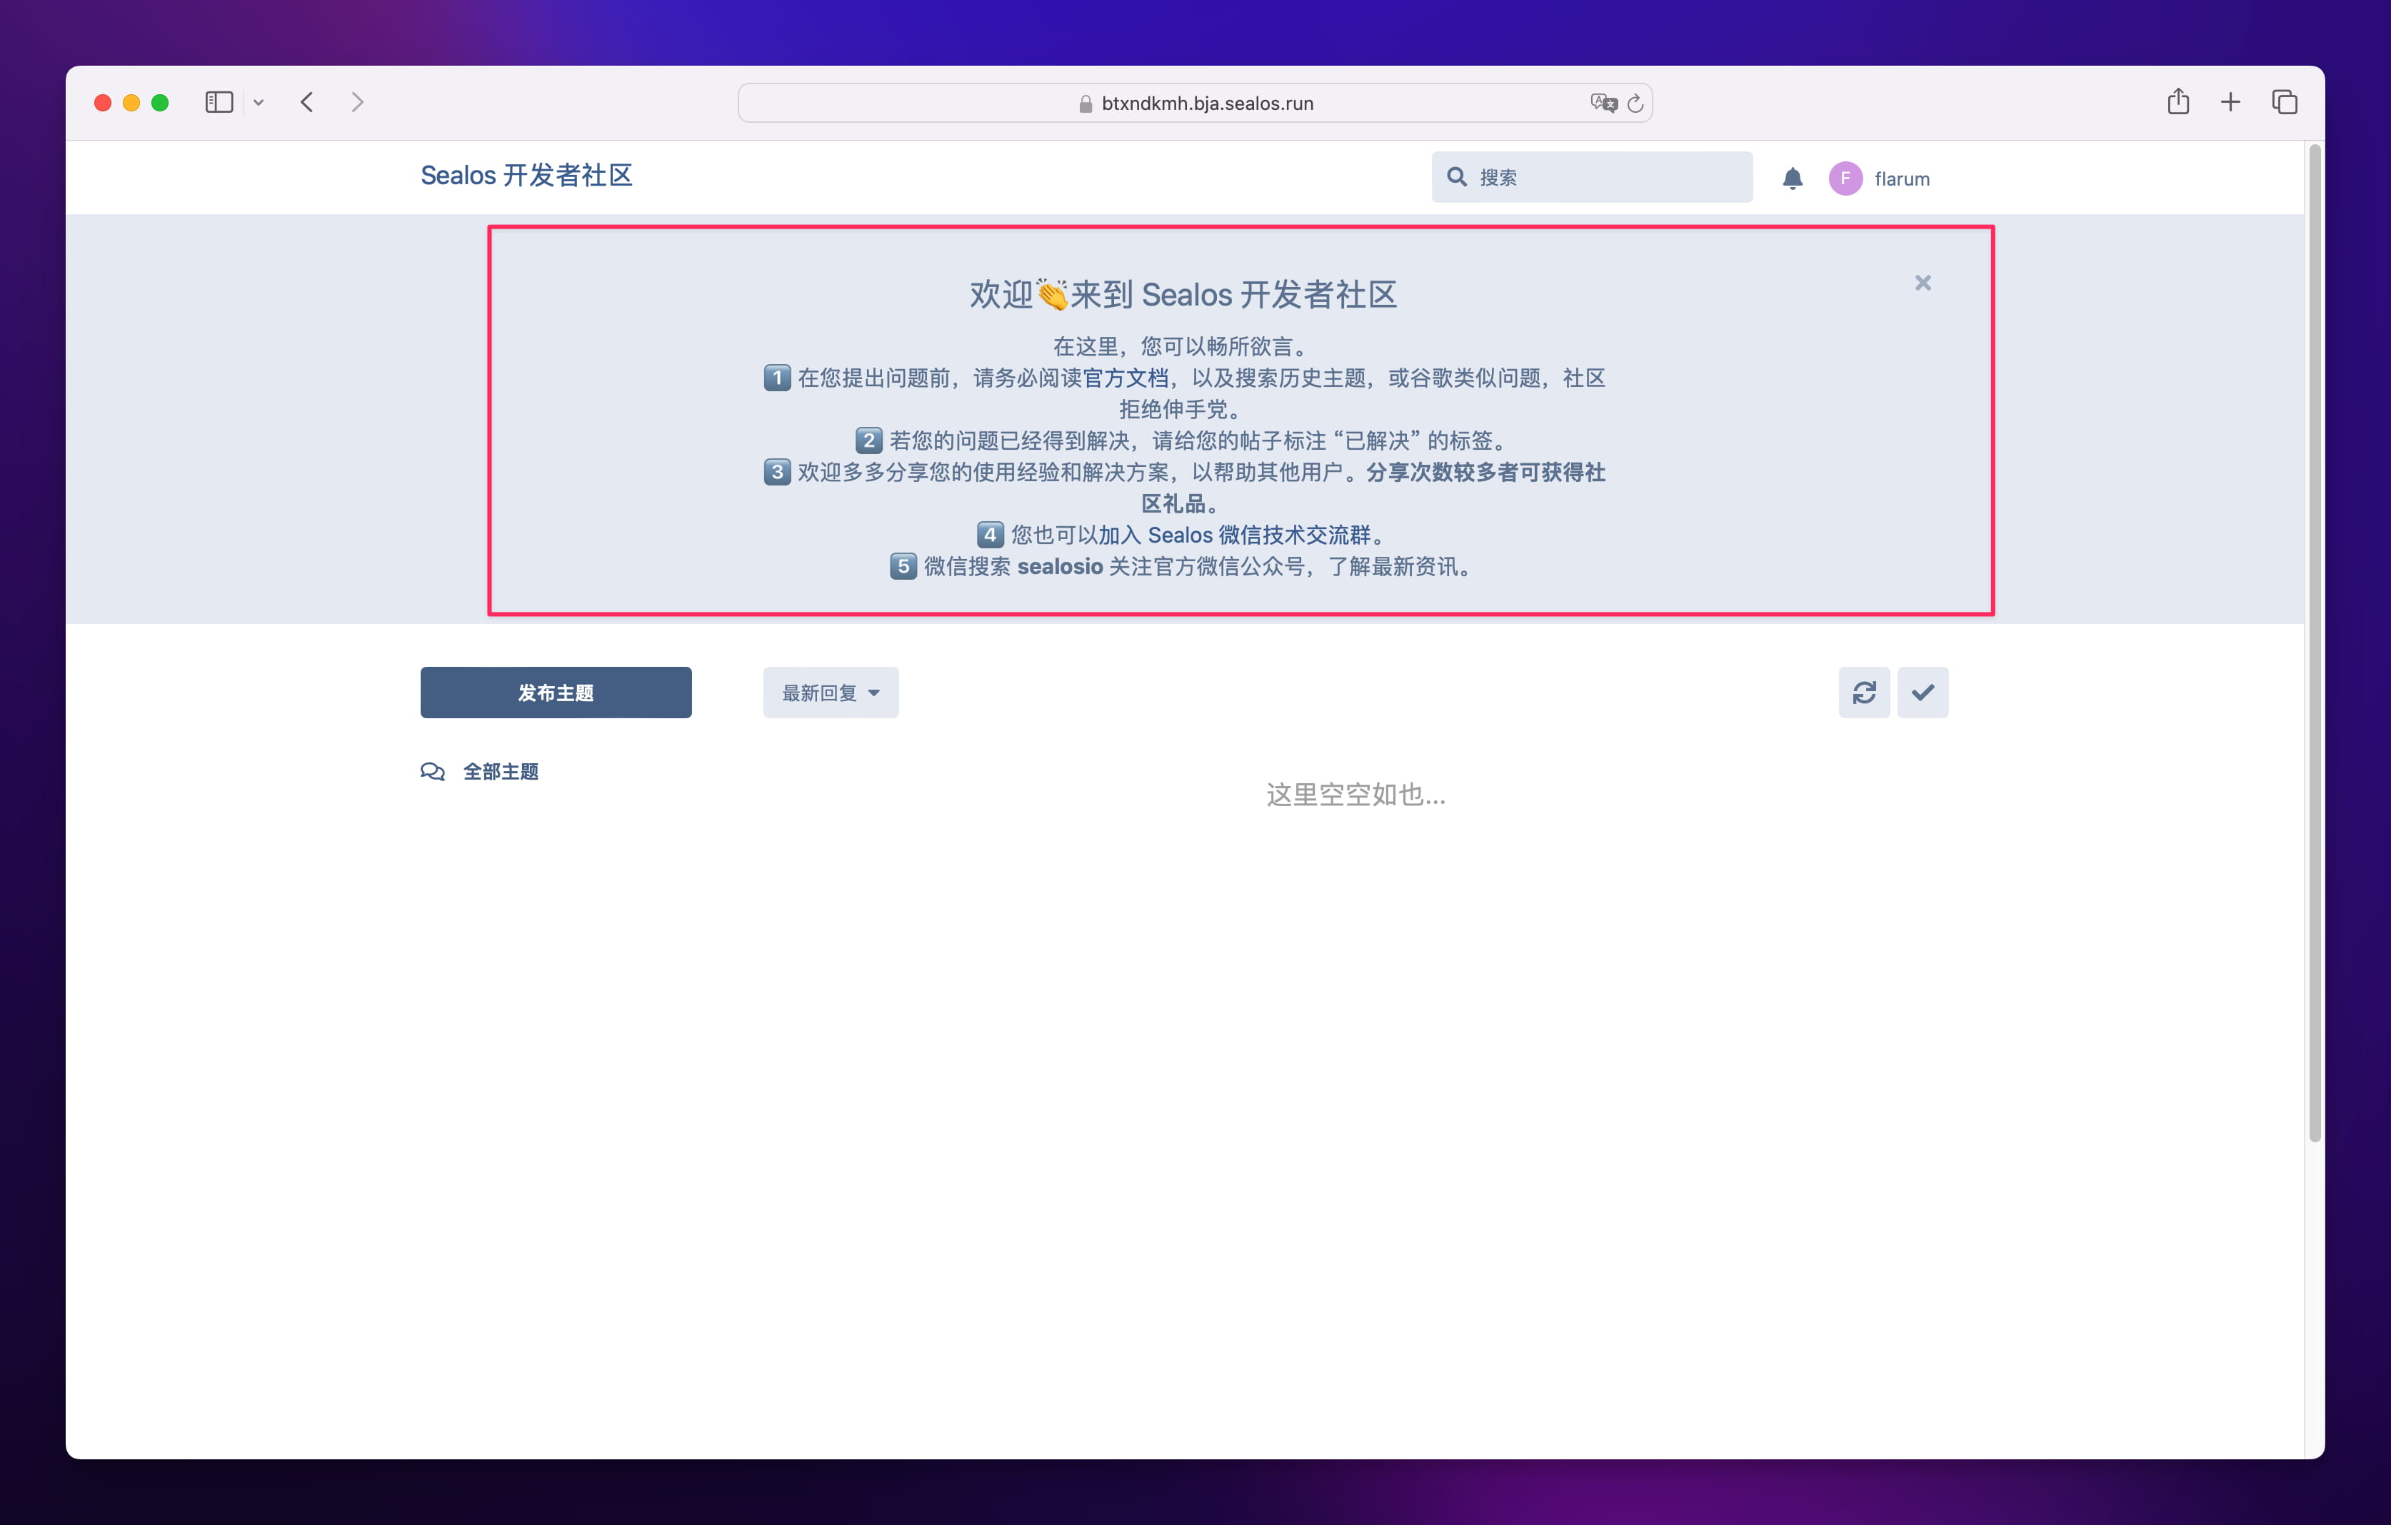Screen dimensions: 2391x1525
Task: Open the sidebar options chevron in Safari
Action: coord(258,102)
